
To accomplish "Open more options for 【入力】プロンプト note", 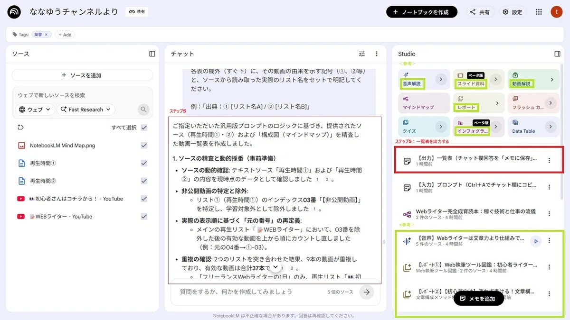I will click(x=549, y=187).
